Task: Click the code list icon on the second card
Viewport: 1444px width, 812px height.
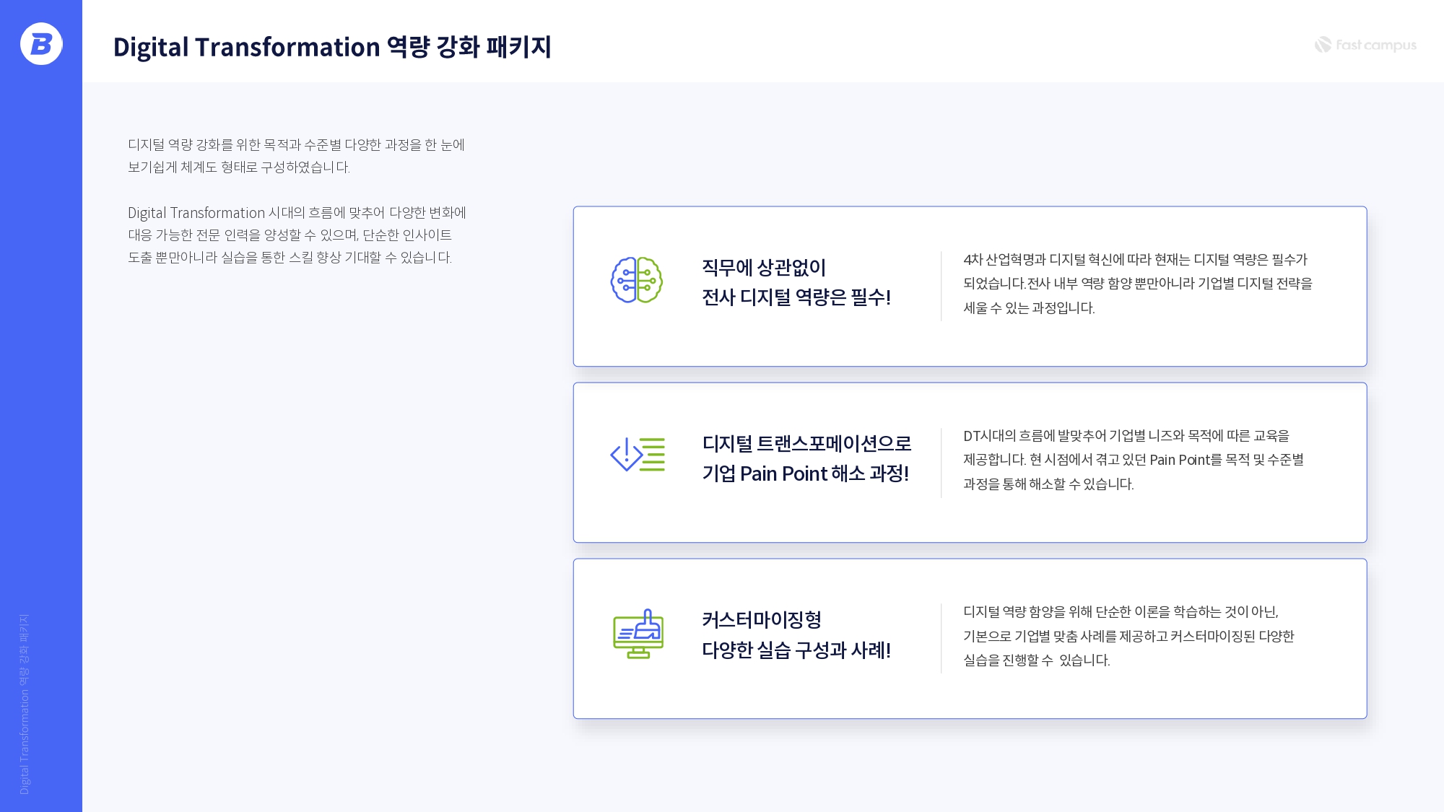Action: [x=637, y=455]
